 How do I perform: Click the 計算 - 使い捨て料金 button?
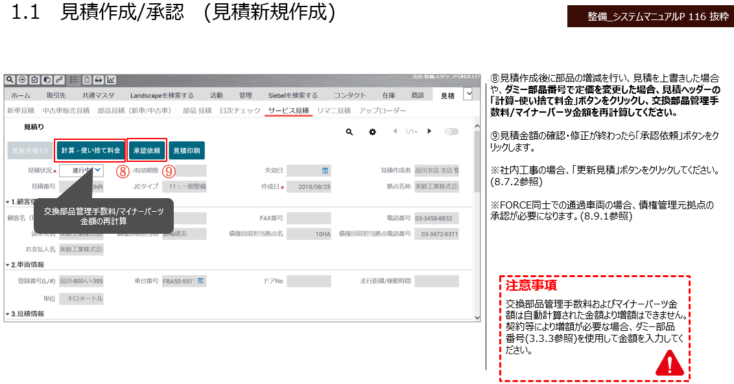pos(90,150)
